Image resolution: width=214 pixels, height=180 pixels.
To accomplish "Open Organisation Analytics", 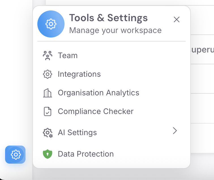I will tap(112, 93).
